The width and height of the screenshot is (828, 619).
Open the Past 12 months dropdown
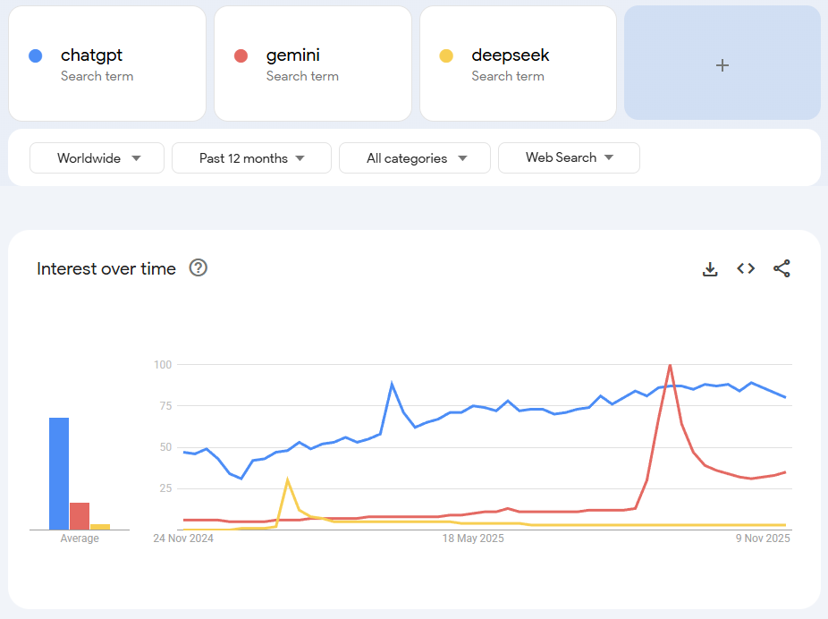click(251, 158)
